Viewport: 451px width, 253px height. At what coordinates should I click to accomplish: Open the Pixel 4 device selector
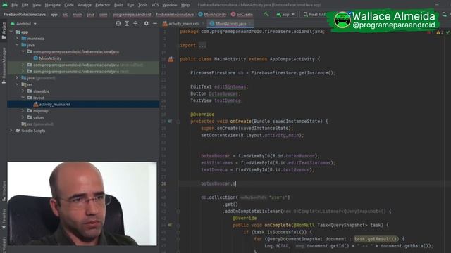(x=314, y=14)
